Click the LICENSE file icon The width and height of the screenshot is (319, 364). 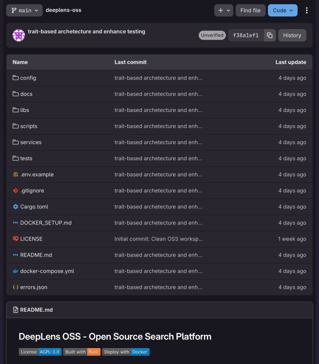coord(15,239)
